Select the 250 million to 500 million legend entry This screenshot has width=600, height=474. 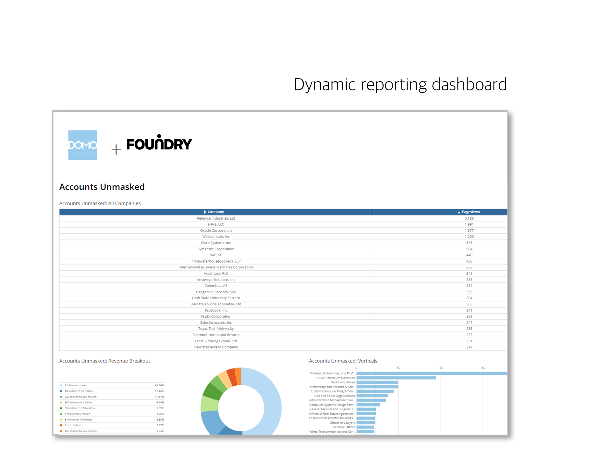(x=112, y=397)
